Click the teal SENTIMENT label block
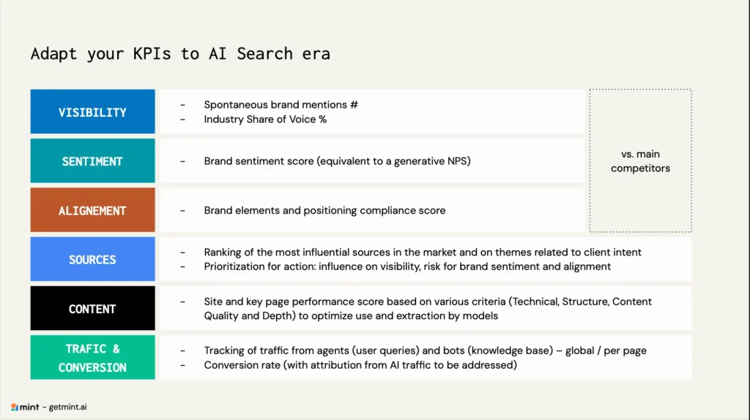This screenshot has width=750, height=420. (x=92, y=161)
